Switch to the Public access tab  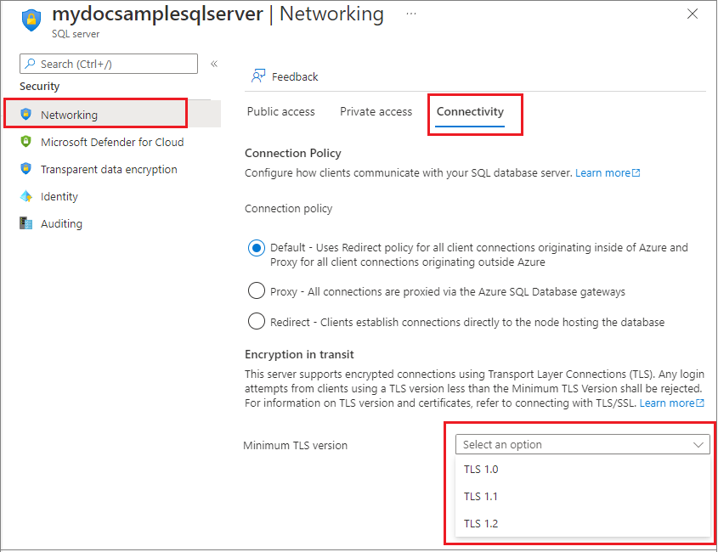[x=280, y=112]
